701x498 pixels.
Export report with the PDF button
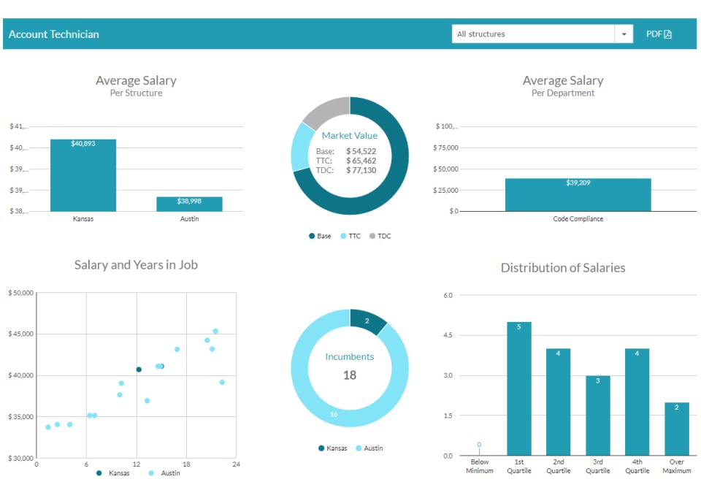coord(659,34)
